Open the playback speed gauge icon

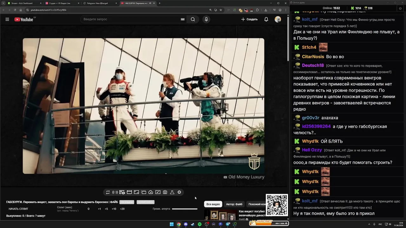pos(151,192)
